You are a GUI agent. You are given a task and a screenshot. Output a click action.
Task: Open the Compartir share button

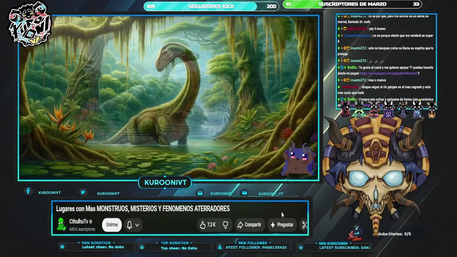(x=249, y=225)
